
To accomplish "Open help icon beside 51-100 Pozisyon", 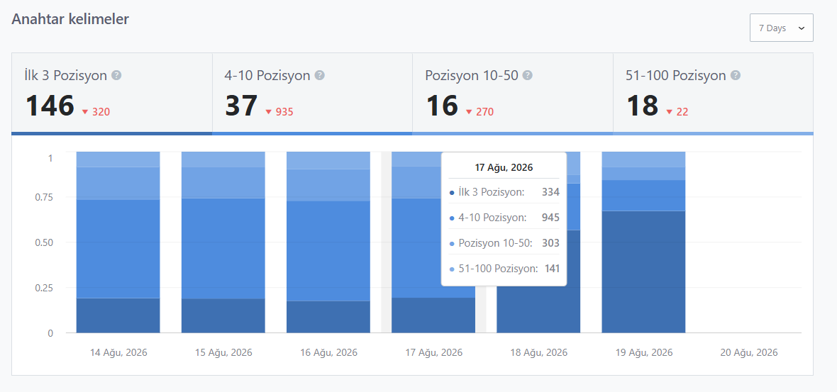I will coord(735,76).
